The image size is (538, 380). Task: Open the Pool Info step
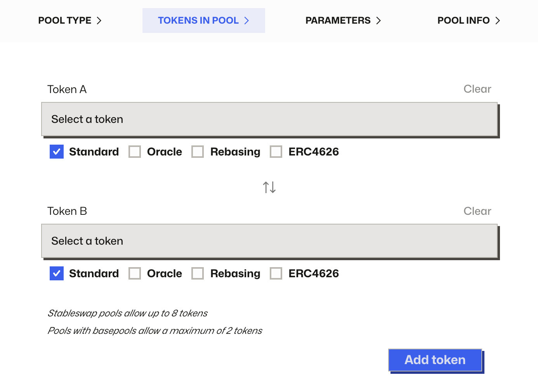pyautogui.click(x=469, y=21)
